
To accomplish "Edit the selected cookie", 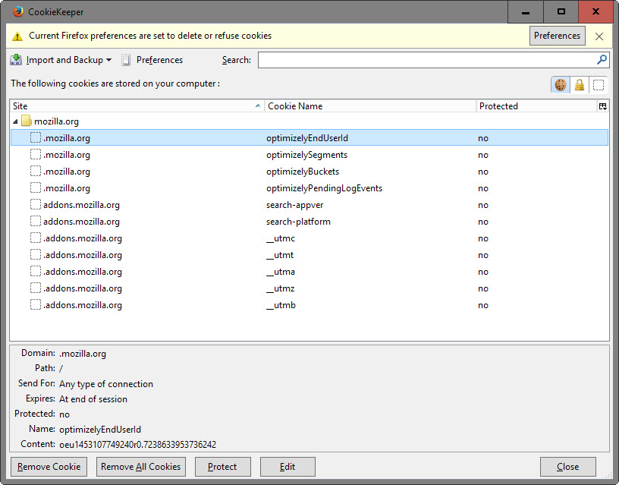I will [288, 467].
